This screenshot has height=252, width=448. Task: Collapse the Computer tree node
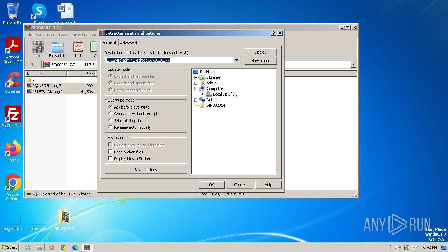pos(196,89)
